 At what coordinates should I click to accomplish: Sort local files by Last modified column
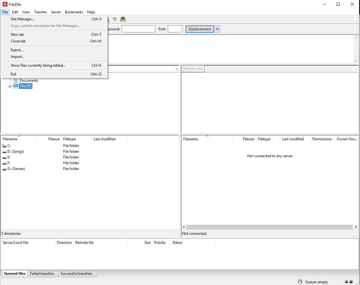coord(104,139)
